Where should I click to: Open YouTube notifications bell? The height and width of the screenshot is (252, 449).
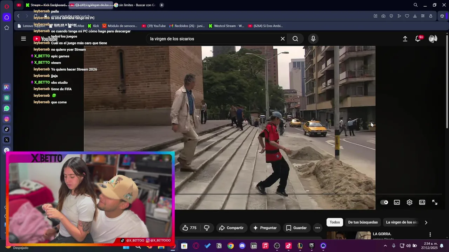(418, 39)
